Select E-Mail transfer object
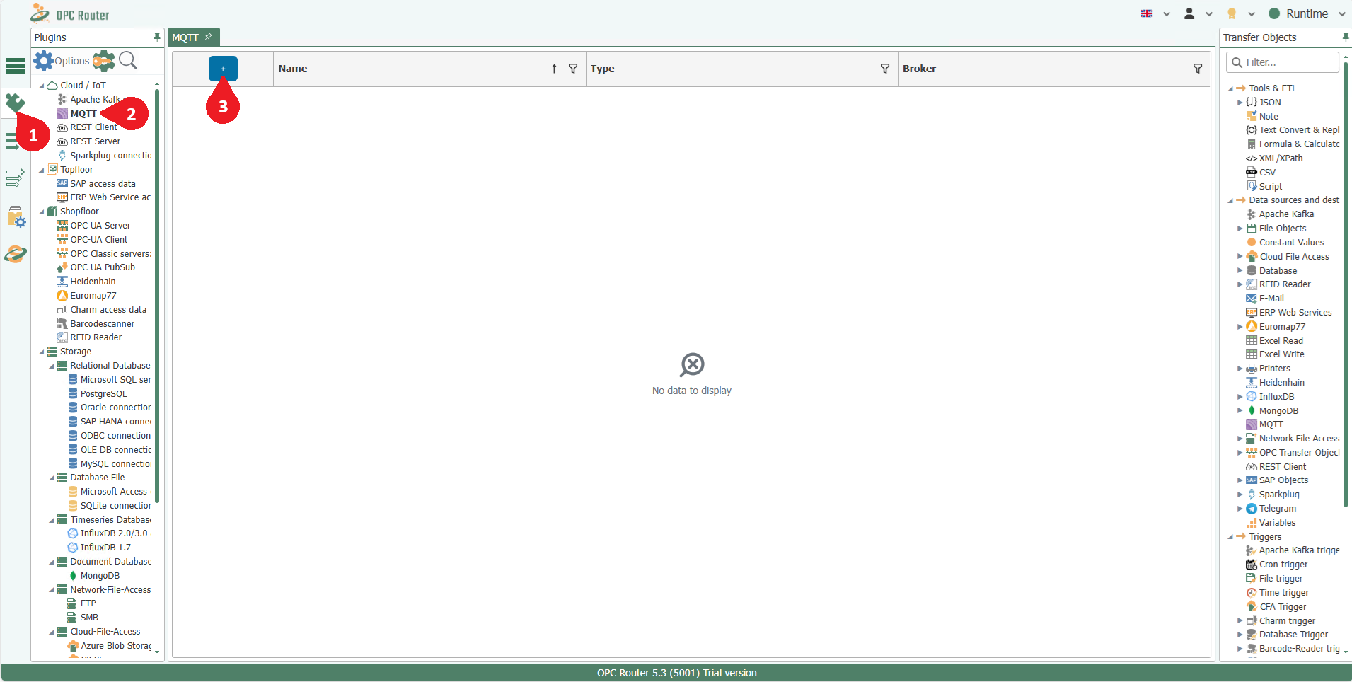Image resolution: width=1352 pixels, height=682 pixels. point(1271,299)
